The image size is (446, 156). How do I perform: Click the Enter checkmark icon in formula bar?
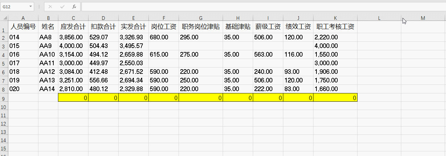pyautogui.click(x=62, y=7)
